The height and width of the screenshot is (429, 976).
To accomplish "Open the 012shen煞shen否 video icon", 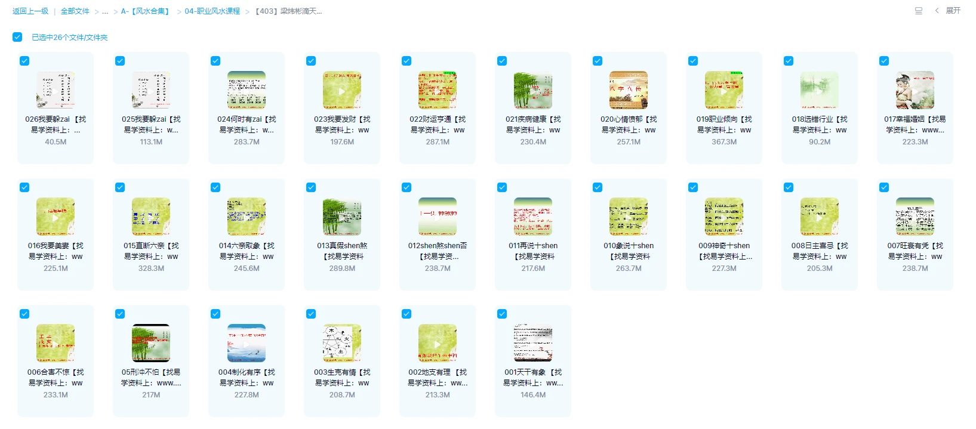I will point(438,217).
